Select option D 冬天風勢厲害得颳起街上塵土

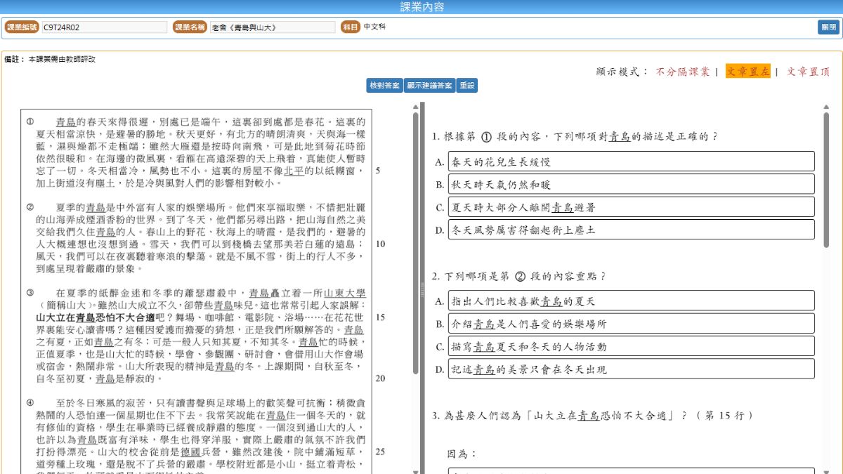(631, 230)
